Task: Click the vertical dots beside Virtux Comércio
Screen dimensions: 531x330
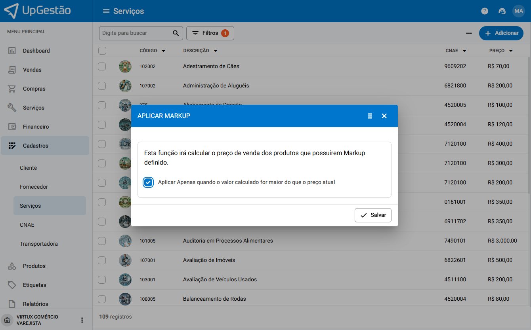Action: point(82,320)
